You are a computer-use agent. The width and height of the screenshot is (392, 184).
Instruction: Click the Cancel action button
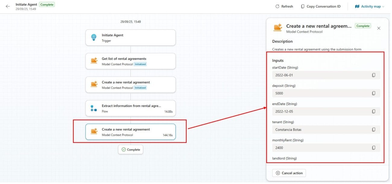click(289, 173)
